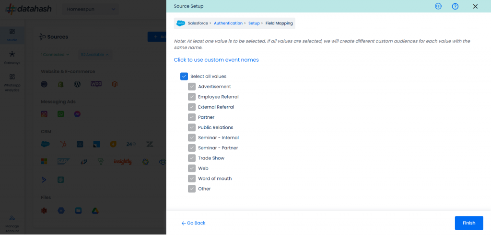The image size is (491, 236).
Task: Toggle the Seminar - Partner checkbox
Action: coord(192,148)
